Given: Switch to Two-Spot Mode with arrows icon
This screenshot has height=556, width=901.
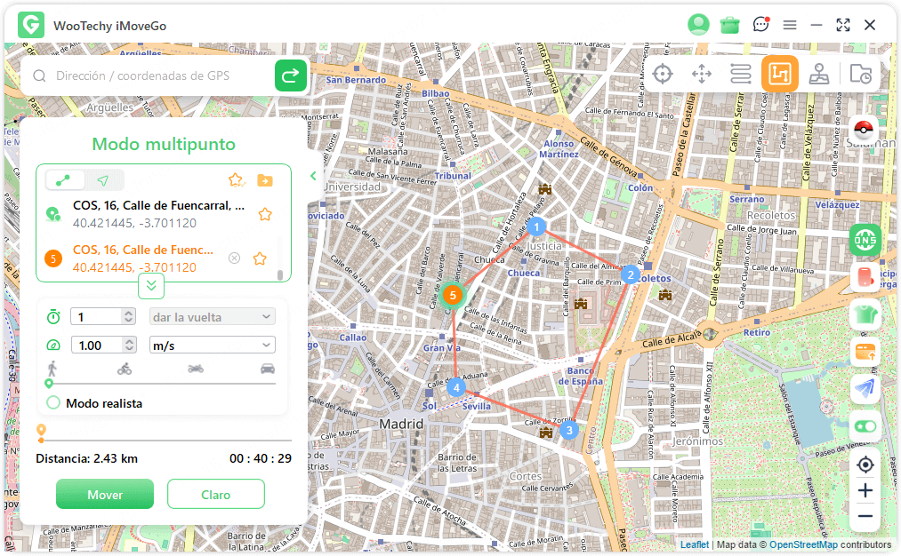Looking at the screenshot, I should pos(702,75).
